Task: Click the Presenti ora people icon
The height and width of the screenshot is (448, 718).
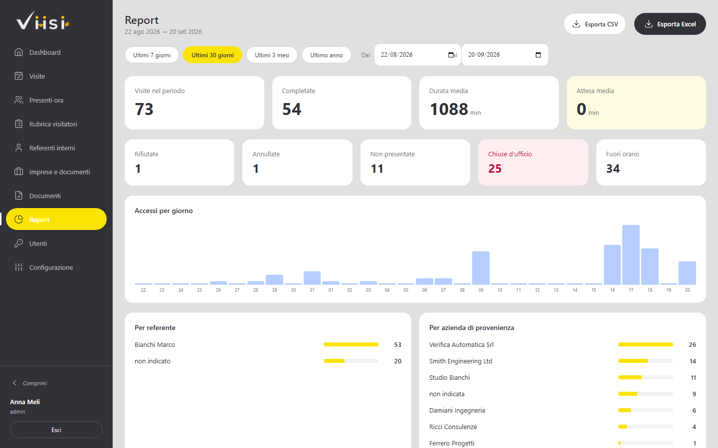Action: (x=19, y=100)
